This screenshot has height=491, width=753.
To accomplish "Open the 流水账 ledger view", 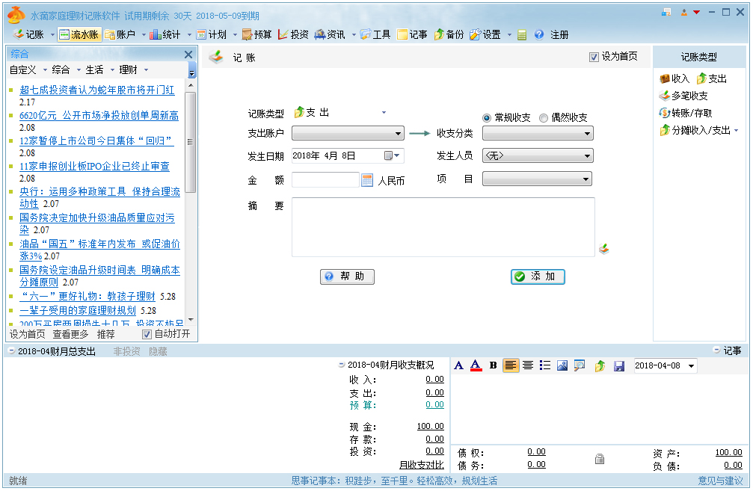I will (79, 34).
